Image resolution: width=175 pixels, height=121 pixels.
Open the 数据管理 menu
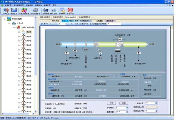47,5
